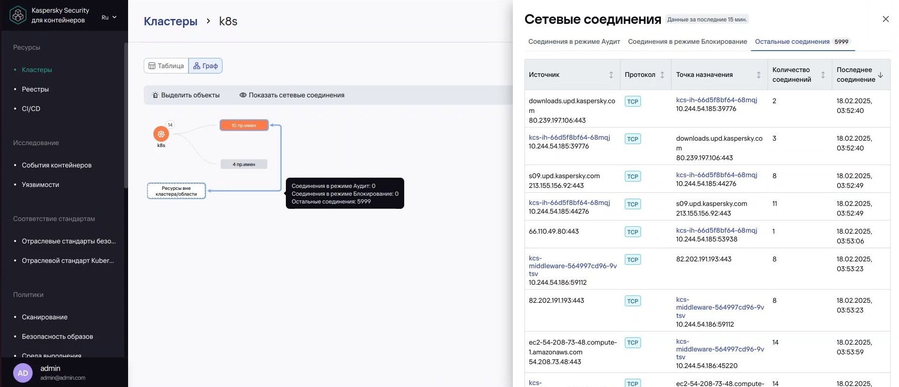Open the Ru language dropdown

pyautogui.click(x=109, y=18)
